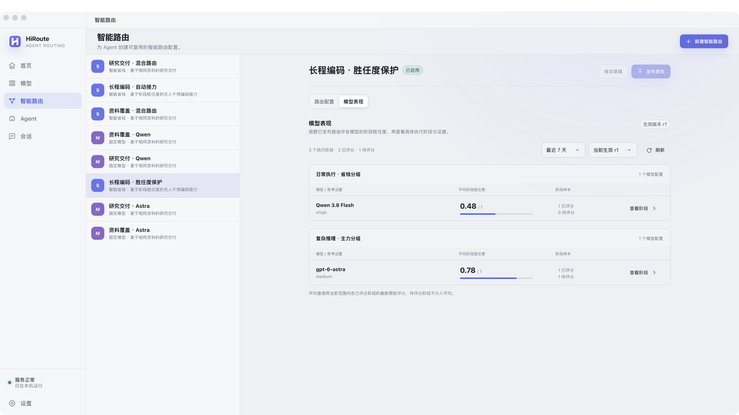Click the 已启用 status badge
739x415 pixels.
tap(413, 70)
